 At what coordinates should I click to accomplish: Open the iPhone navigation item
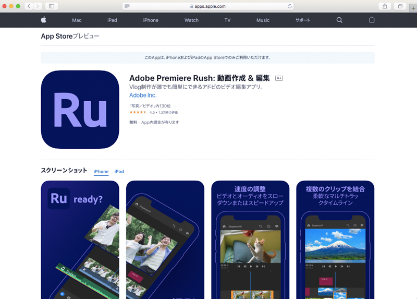(151, 20)
